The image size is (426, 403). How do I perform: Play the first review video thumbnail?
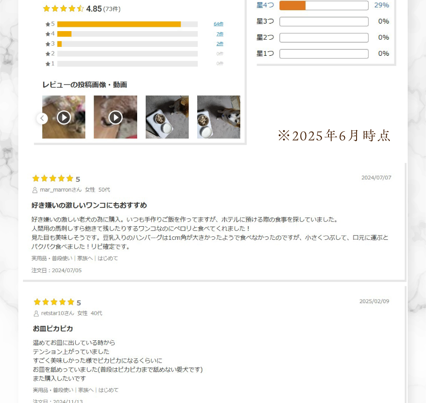click(63, 117)
